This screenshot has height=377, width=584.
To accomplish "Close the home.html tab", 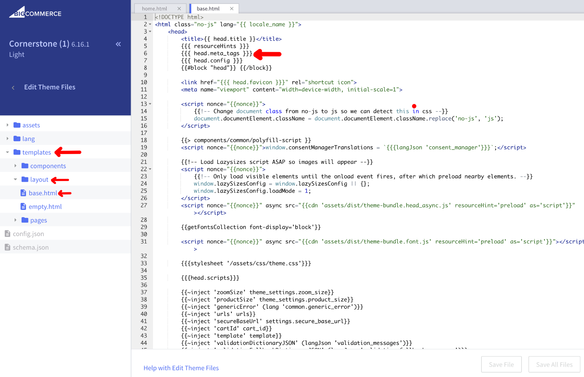I will pyautogui.click(x=179, y=9).
